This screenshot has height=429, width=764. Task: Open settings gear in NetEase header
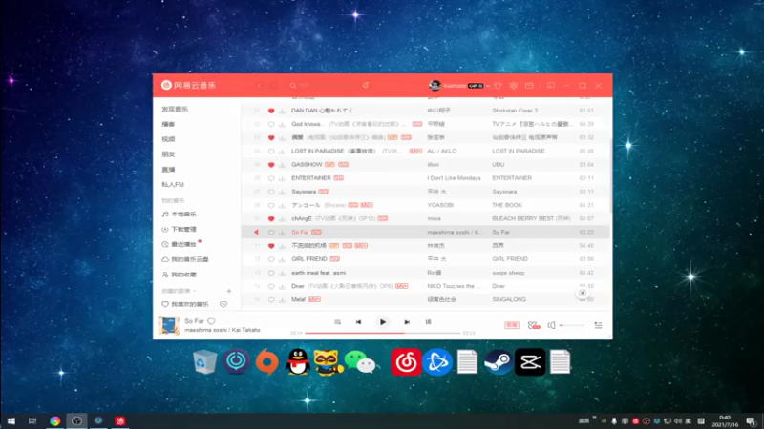tap(513, 86)
